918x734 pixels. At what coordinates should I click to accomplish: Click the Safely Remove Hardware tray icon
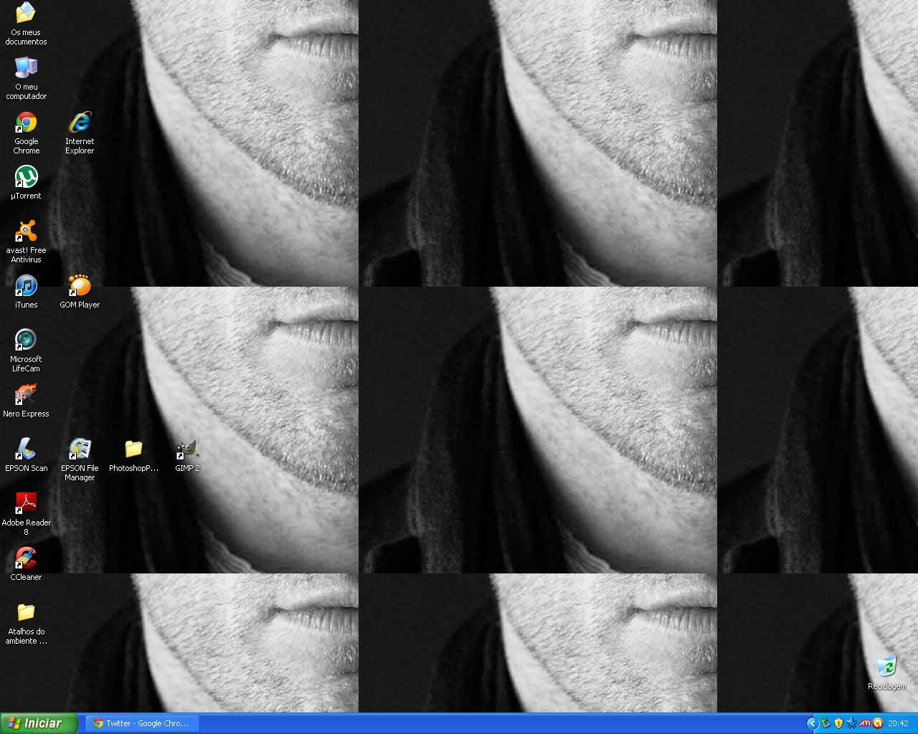click(x=825, y=723)
